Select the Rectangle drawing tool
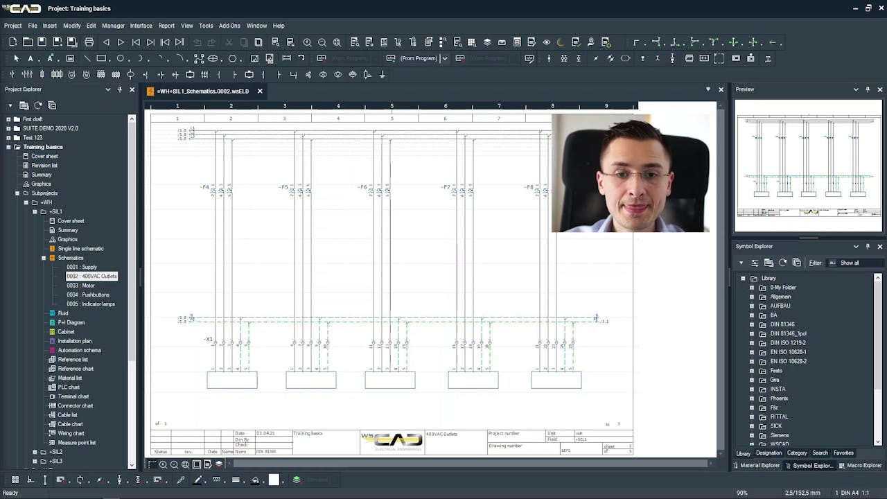 point(101,59)
